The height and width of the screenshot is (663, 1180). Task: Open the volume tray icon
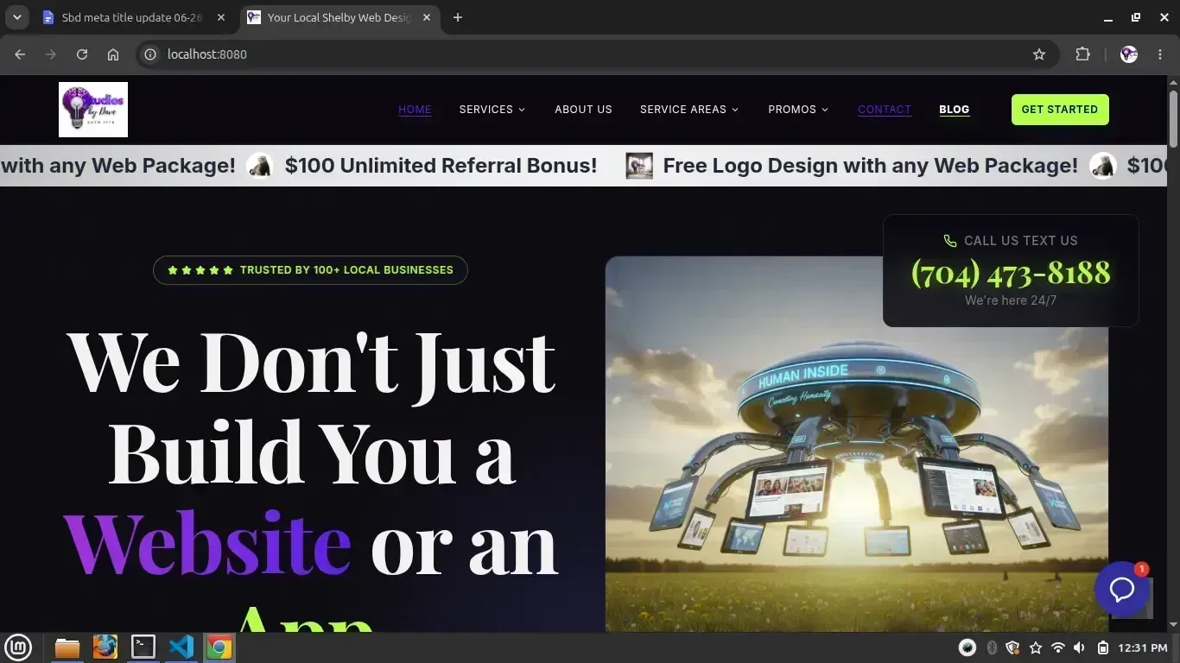1080,647
